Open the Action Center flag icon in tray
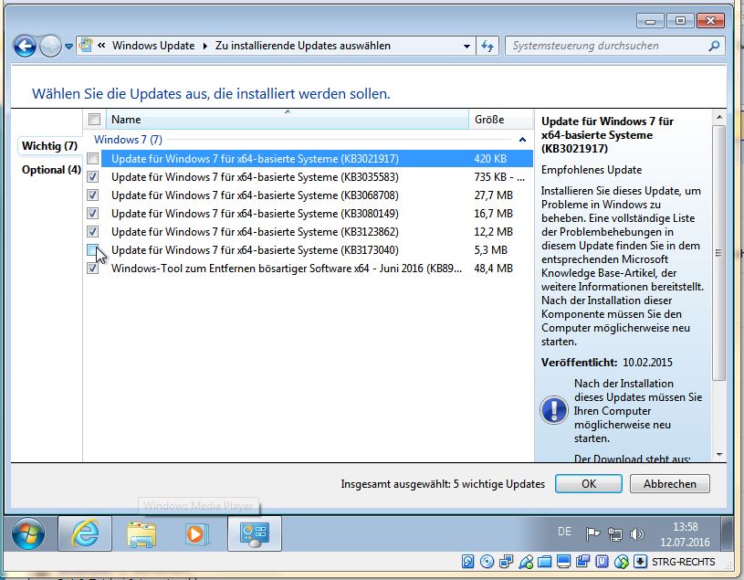Viewport: 744px width, 580px height. pyautogui.click(x=592, y=534)
